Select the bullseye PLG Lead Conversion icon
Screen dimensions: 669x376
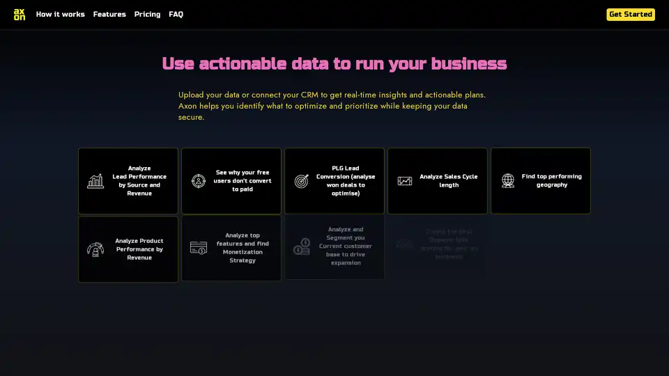[302, 181]
